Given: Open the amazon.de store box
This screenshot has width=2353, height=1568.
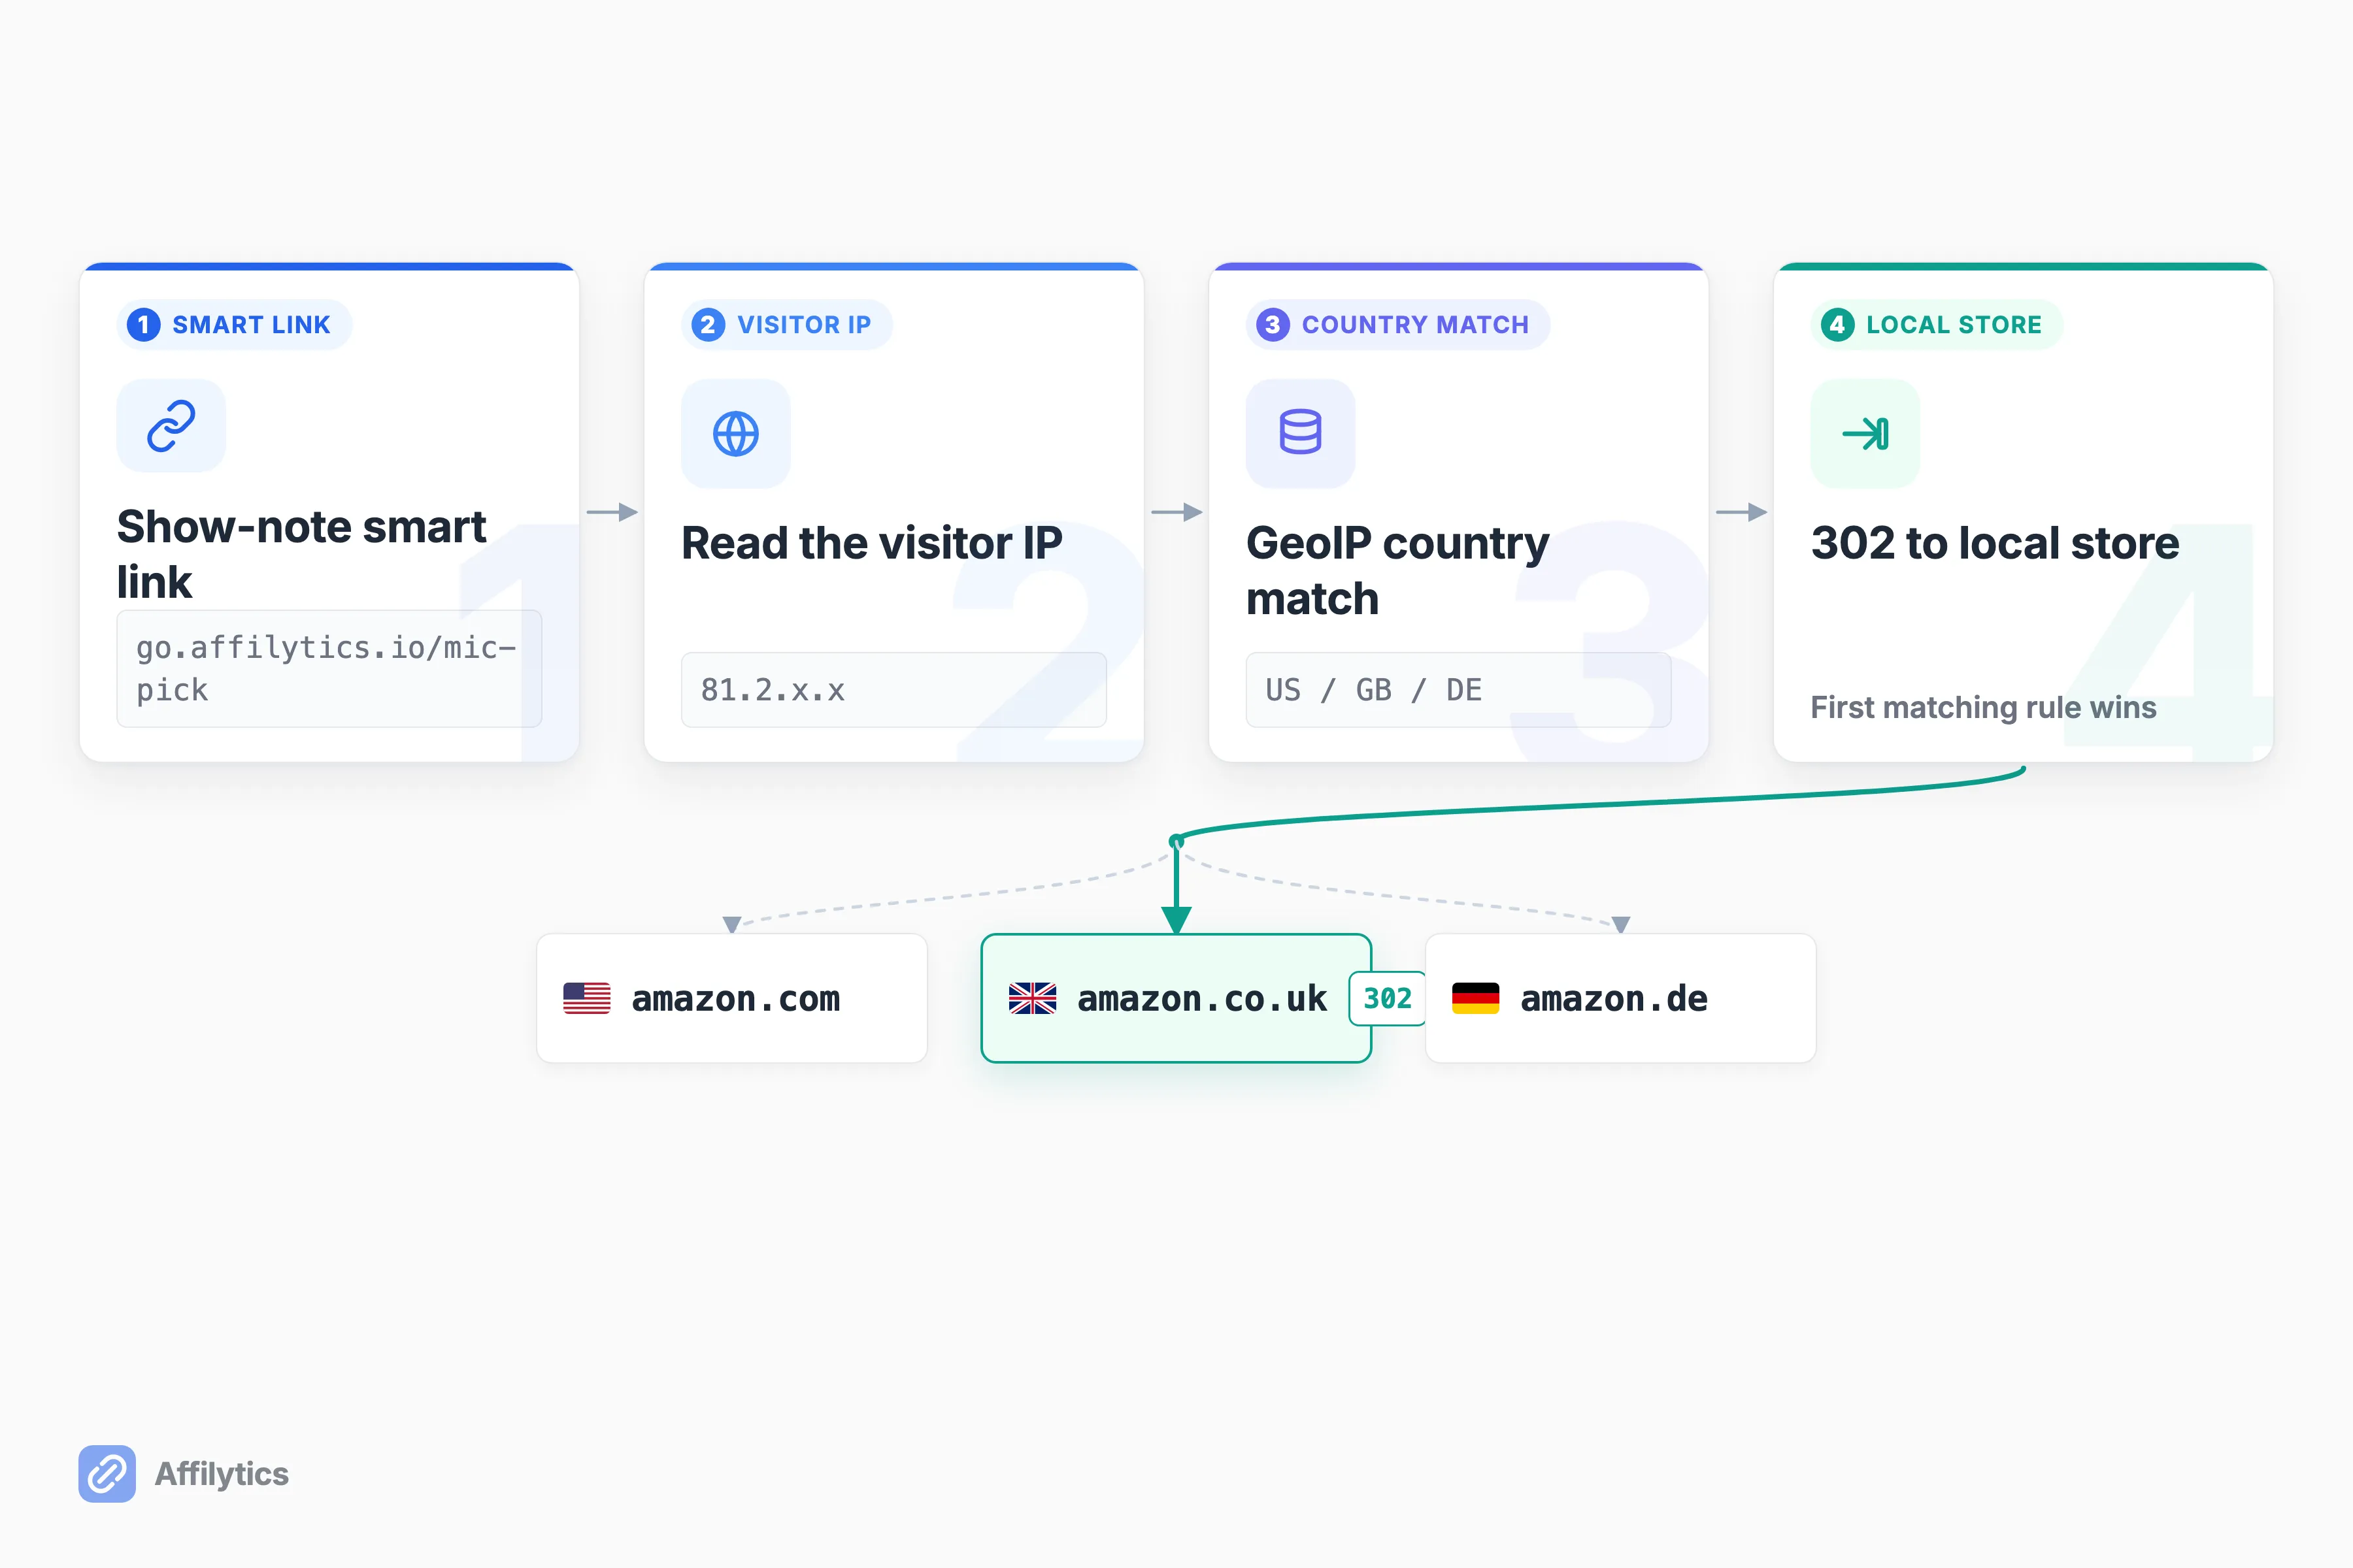Looking at the screenshot, I should tap(1621, 998).
